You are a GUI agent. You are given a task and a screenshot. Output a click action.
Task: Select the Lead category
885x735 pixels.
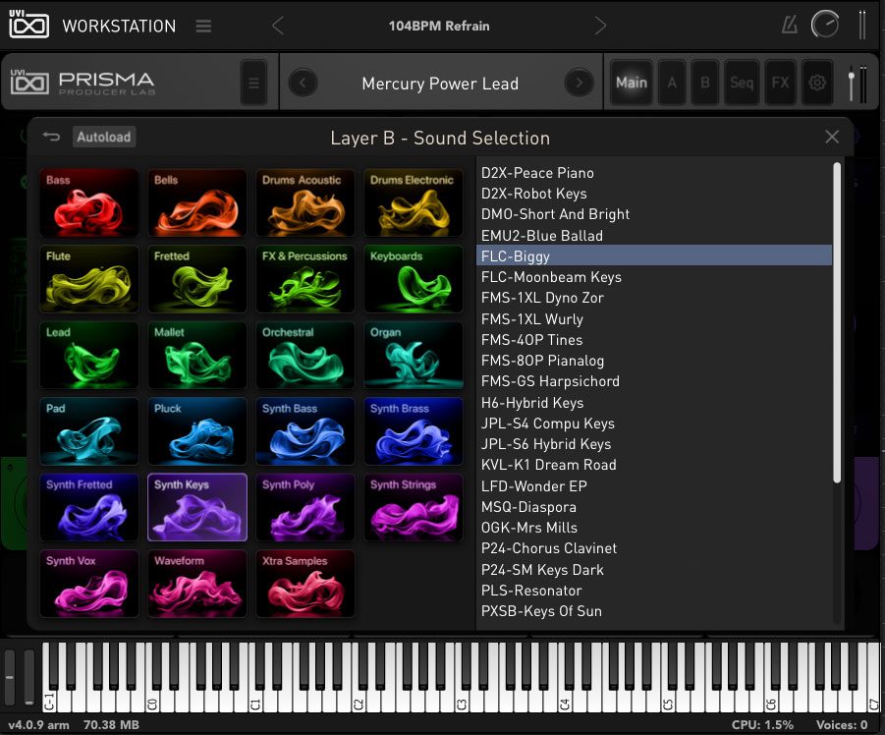(x=89, y=355)
